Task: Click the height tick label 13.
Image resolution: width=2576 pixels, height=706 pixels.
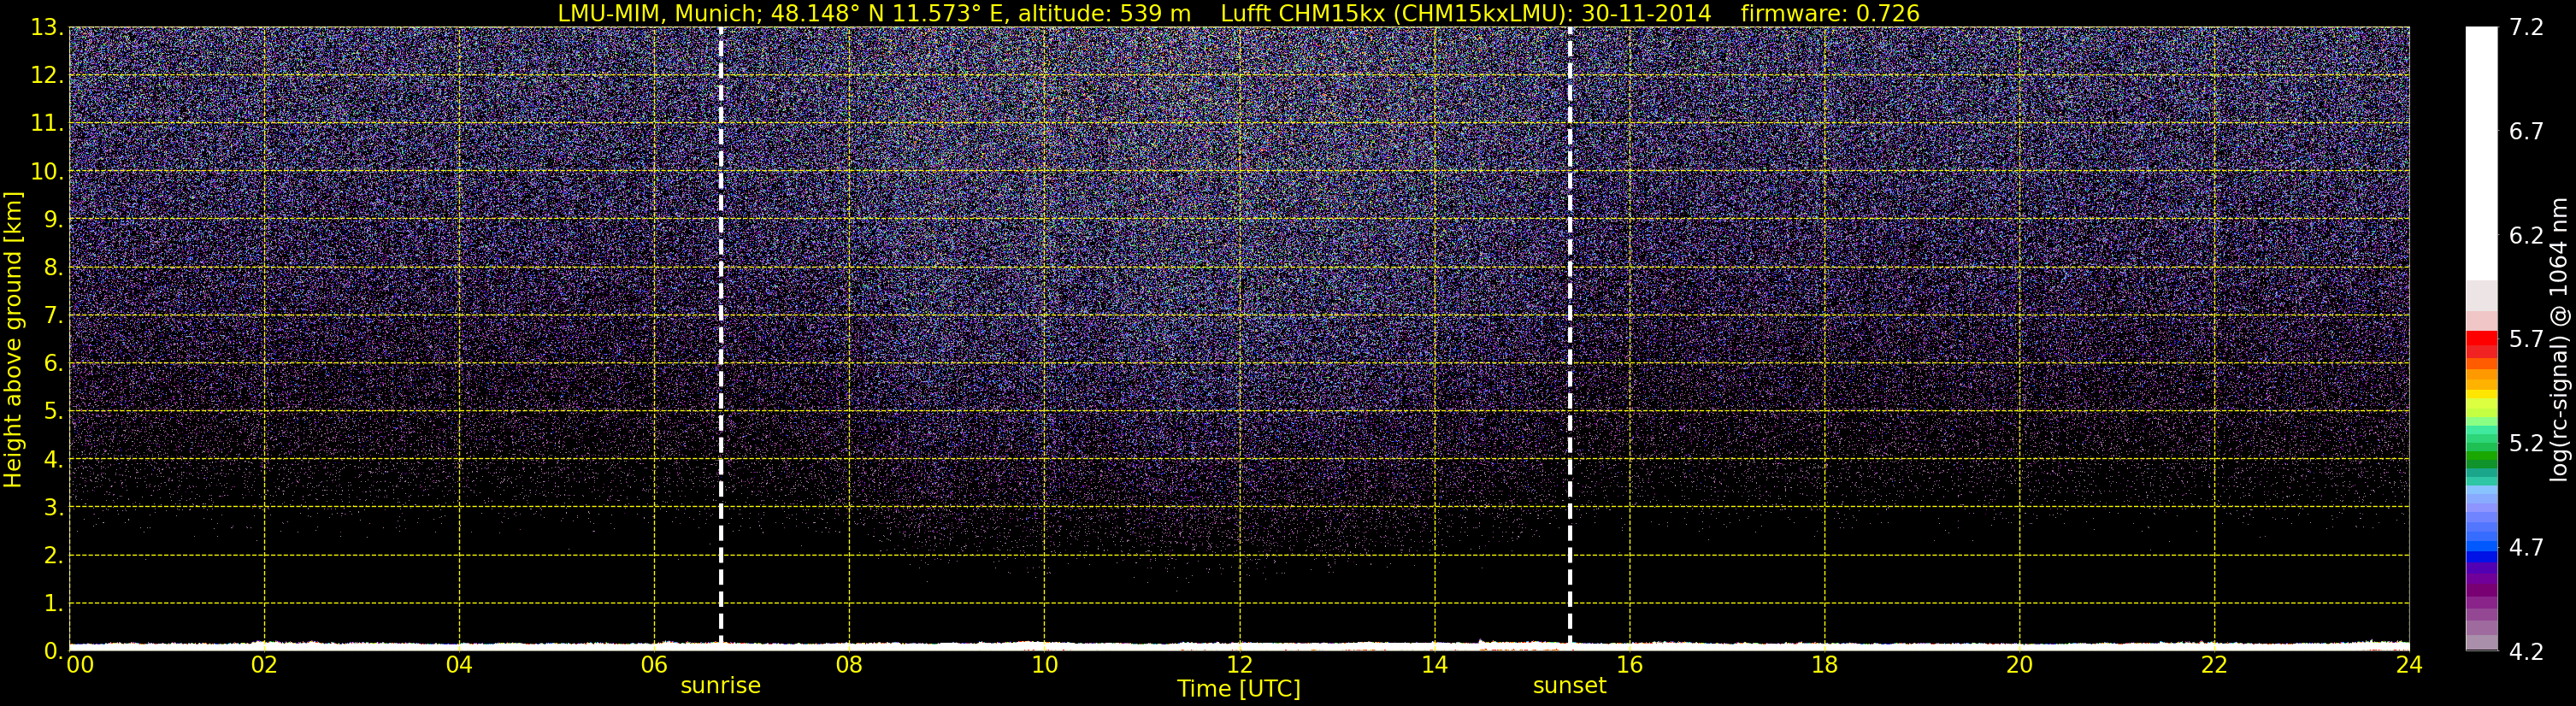Action: (x=46, y=27)
